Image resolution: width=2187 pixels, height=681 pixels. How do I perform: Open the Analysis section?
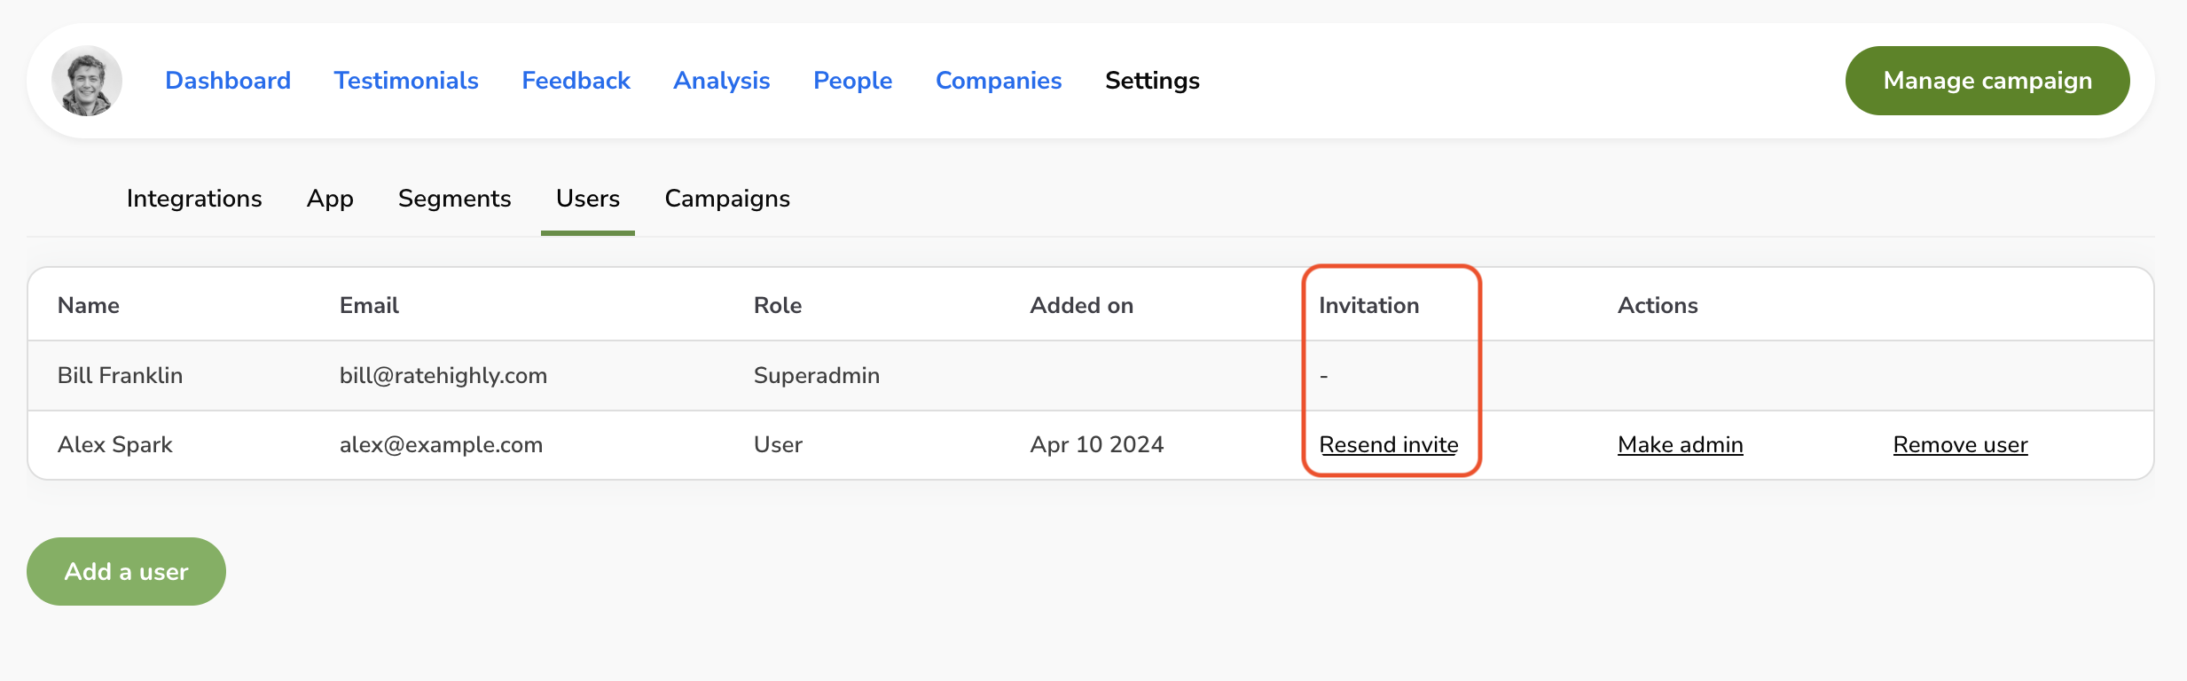pyautogui.click(x=721, y=81)
